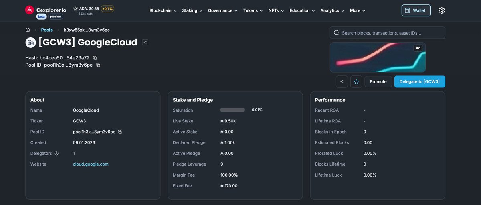
Task: Open the settings gear icon
Action: tap(442, 10)
